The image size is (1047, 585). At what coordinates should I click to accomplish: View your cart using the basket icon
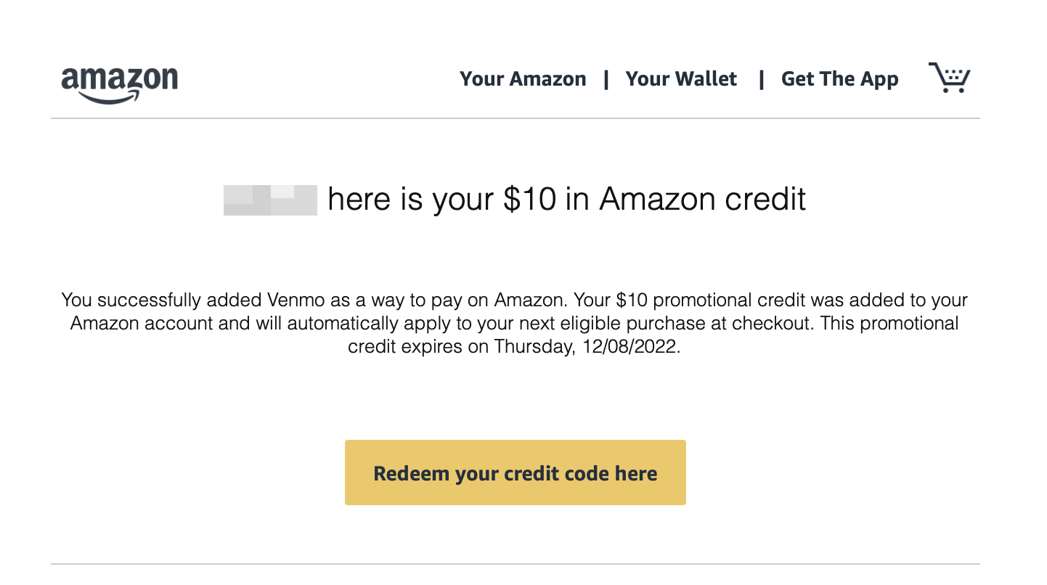950,76
